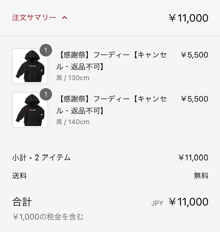The image size is (220, 232).
Task: Click the ¥5,500 price for 140cm hoodie
Action: coord(194,99)
